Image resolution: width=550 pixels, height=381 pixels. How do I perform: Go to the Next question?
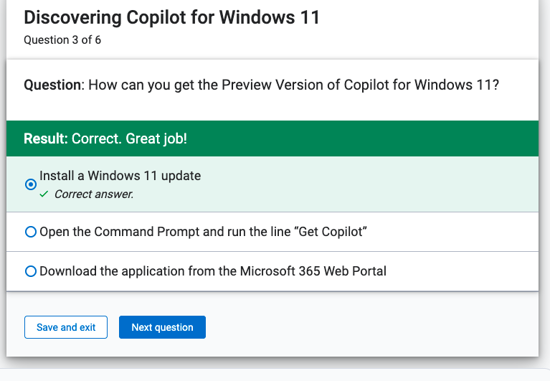(x=162, y=327)
